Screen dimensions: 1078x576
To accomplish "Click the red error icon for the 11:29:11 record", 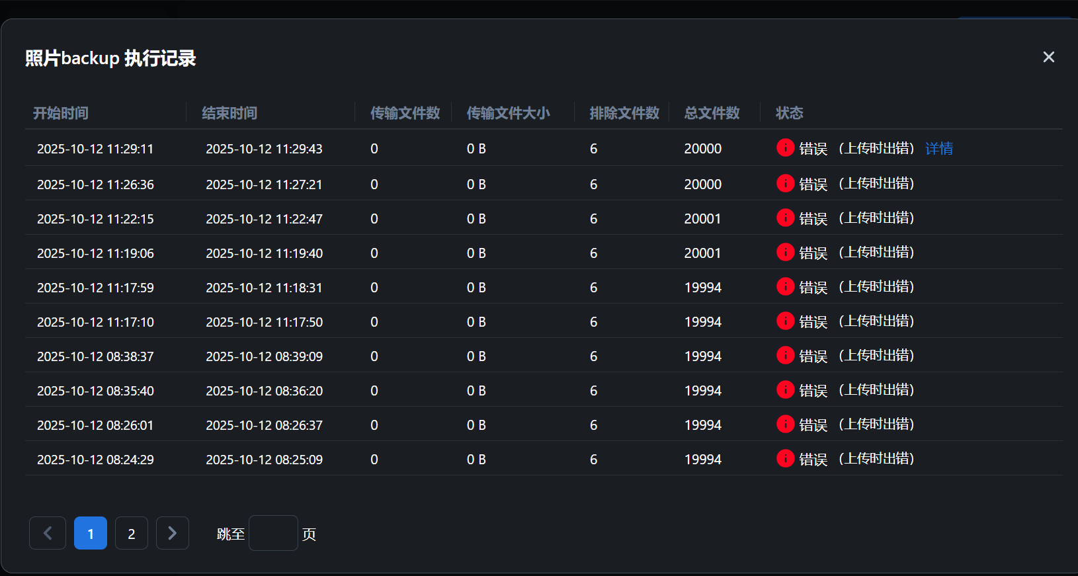I will point(785,148).
